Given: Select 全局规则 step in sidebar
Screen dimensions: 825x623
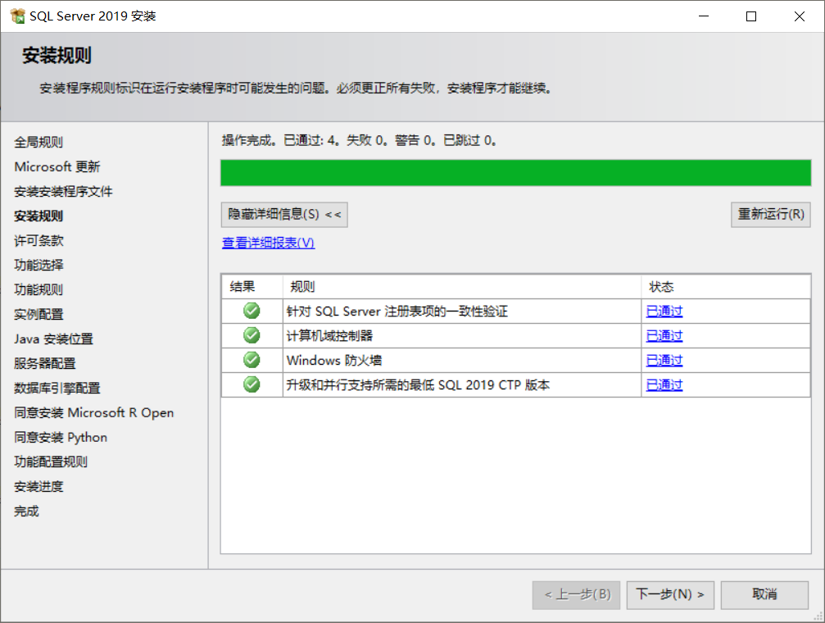Looking at the screenshot, I should coord(39,142).
